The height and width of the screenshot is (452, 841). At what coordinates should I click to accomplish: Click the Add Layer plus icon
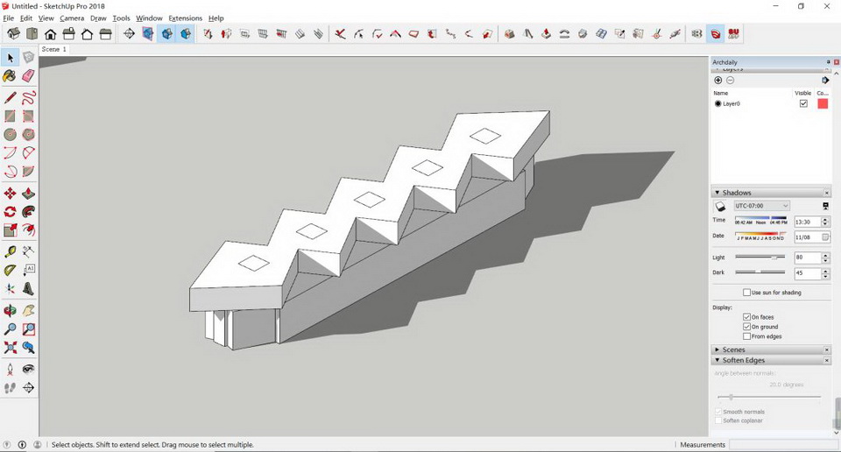pyautogui.click(x=718, y=80)
